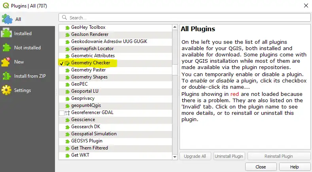
Task: Click the Installed plugins puzzle icon
Action: pyautogui.click(x=7, y=34)
